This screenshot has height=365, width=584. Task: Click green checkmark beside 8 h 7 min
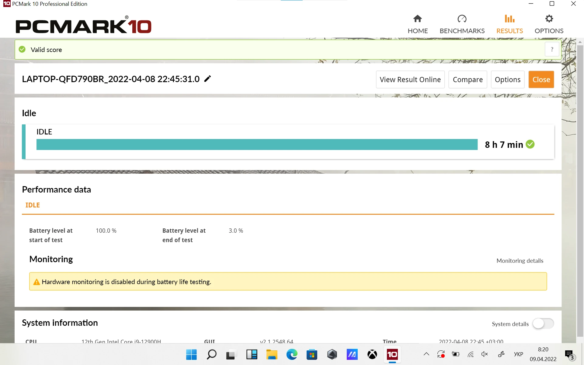pyautogui.click(x=530, y=144)
